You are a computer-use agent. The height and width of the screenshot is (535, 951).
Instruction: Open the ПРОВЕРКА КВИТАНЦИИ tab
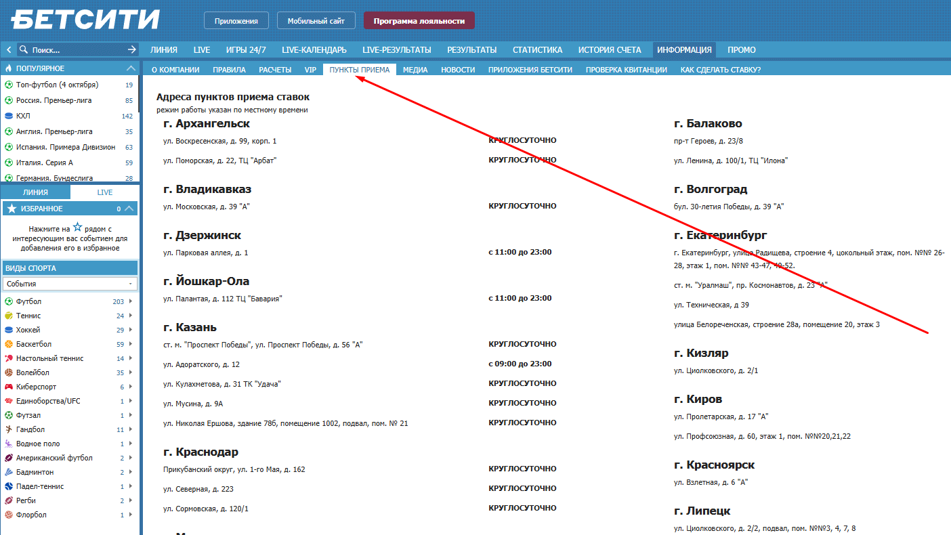[x=627, y=70]
